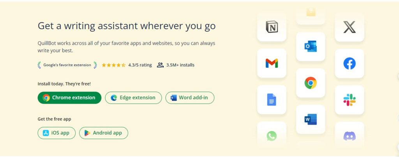Select the Chrome logo tile in grid
The height and width of the screenshot is (157, 399).
[x=311, y=83]
